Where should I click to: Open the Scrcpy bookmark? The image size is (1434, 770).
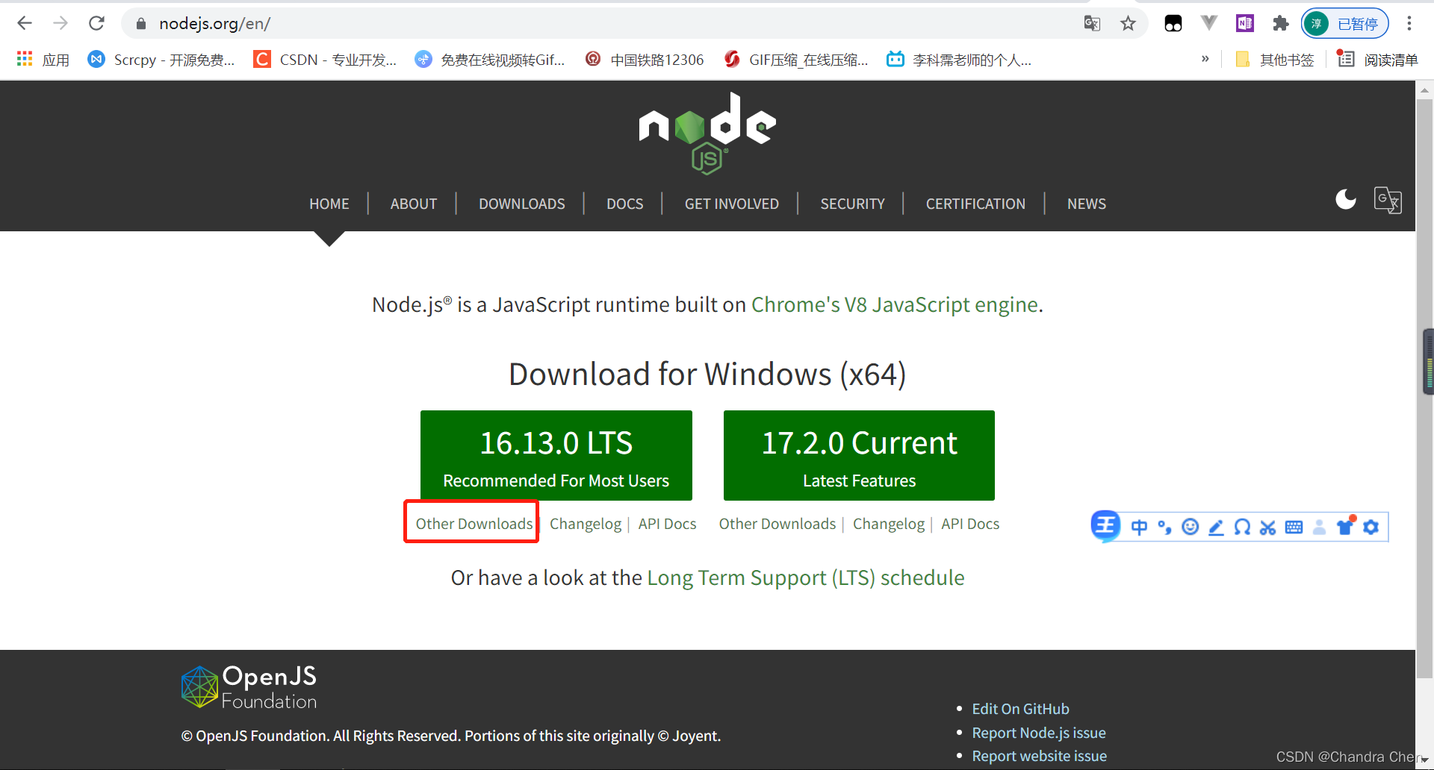(x=161, y=60)
